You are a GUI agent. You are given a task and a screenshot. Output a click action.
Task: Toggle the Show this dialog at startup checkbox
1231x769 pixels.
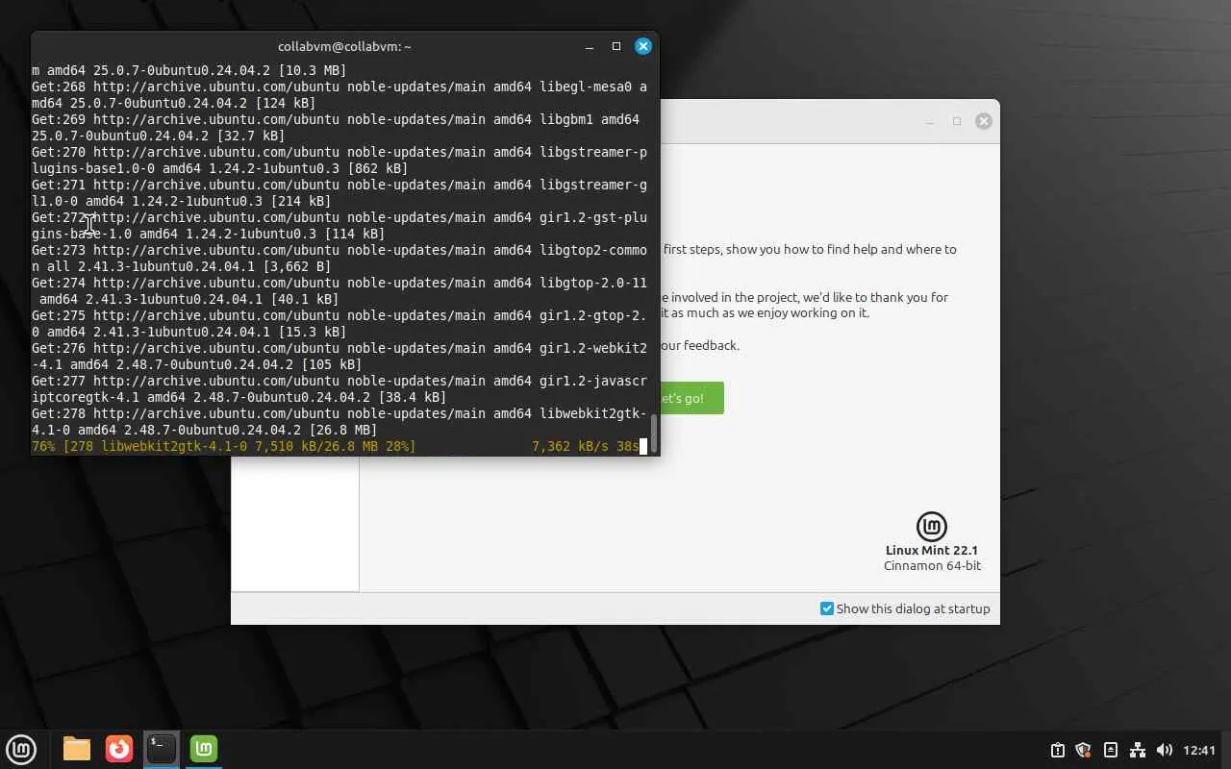[827, 608]
